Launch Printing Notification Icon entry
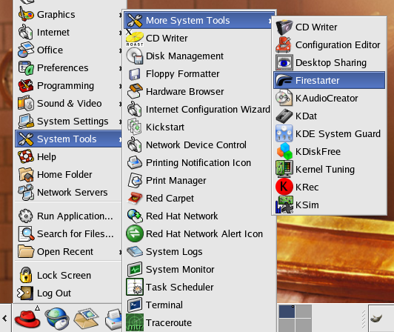 pyautogui.click(x=198, y=163)
